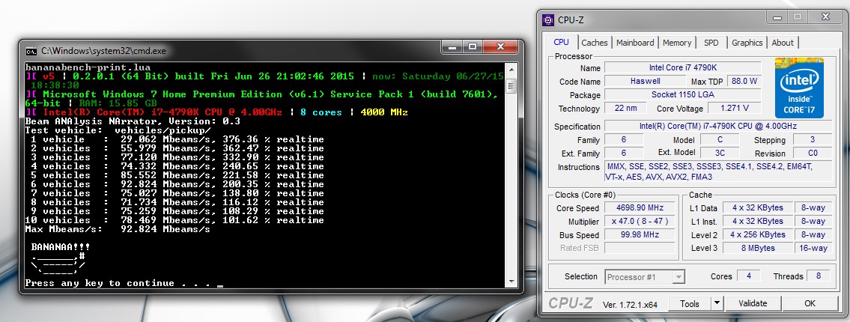Viewport: 850px width, 322px height.
Task: Click the Instructions list field
Action: click(718, 171)
